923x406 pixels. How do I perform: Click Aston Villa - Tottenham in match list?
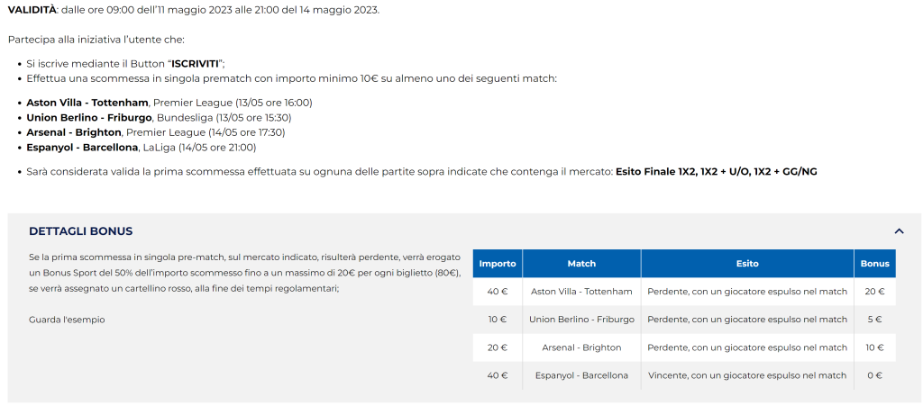point(87,103)
